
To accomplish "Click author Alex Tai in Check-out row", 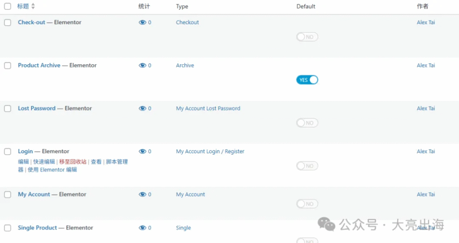I will click(426, 22).
